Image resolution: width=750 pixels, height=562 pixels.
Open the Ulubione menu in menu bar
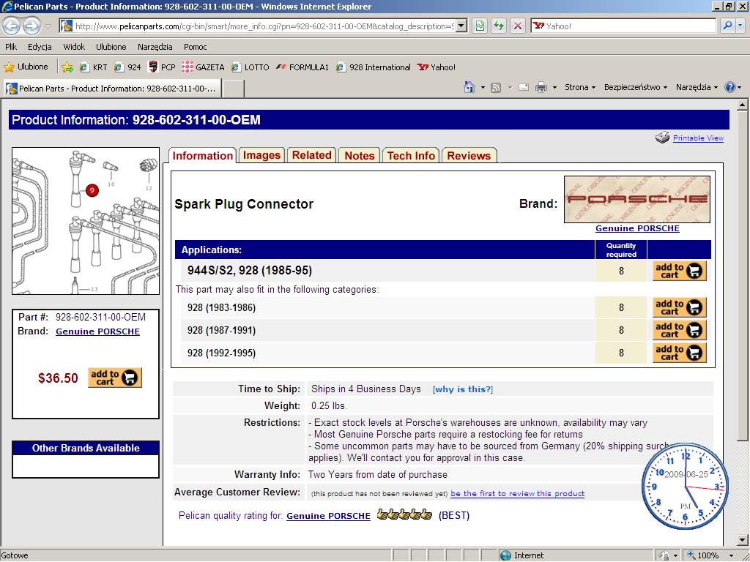[x=111, y=47]
